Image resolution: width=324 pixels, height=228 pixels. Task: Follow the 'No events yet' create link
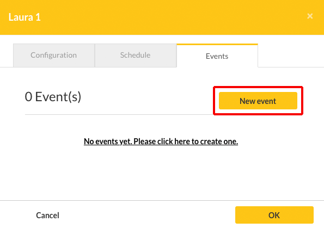[161, 141]
